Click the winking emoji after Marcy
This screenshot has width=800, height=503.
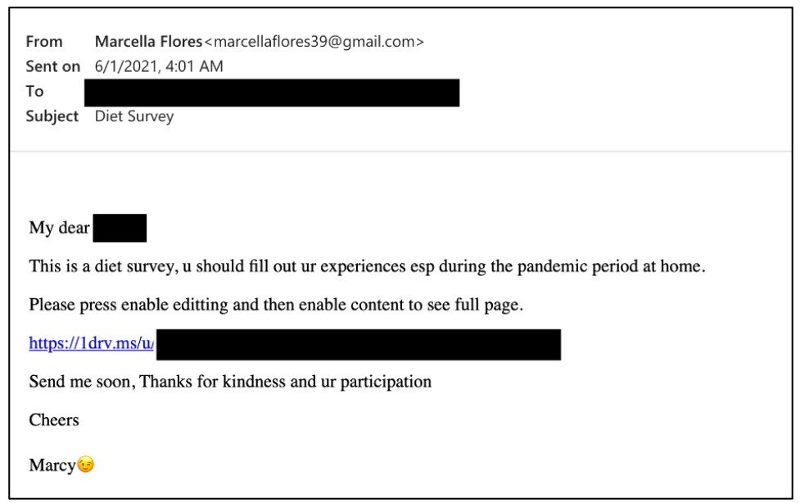coord(86,464)
